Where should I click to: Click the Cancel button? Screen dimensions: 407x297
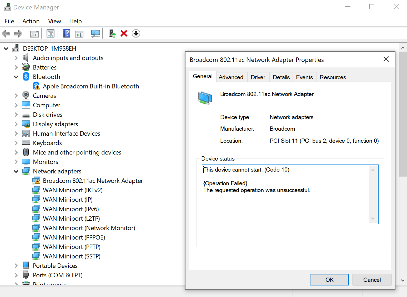[x=372, y=279]
